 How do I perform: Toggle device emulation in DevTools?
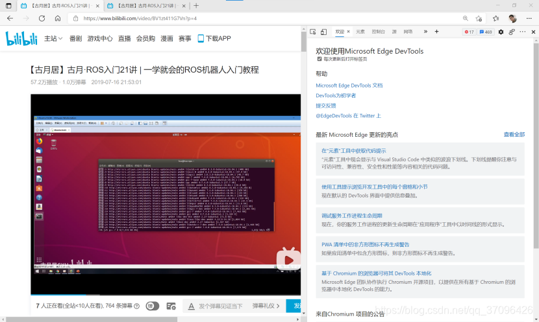pyautogui.click(x=323, y=32)
